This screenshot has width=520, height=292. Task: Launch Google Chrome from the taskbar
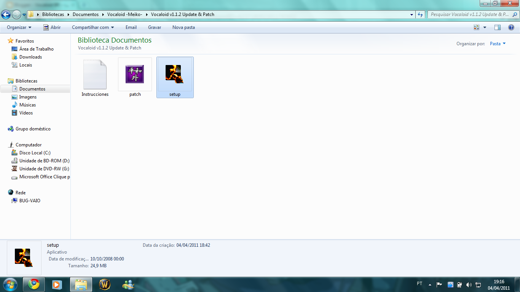[x=33, y=284]
